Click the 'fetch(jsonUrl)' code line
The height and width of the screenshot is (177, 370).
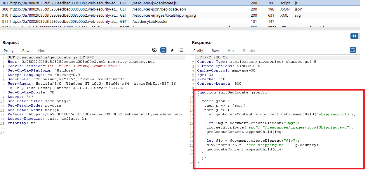coord(218,101)
